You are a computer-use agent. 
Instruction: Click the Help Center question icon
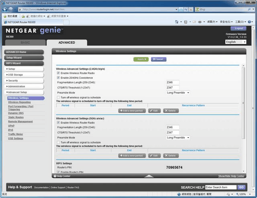point(55,176)
